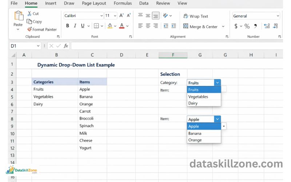Toggle Italic formatting

[x=75, y=26]
